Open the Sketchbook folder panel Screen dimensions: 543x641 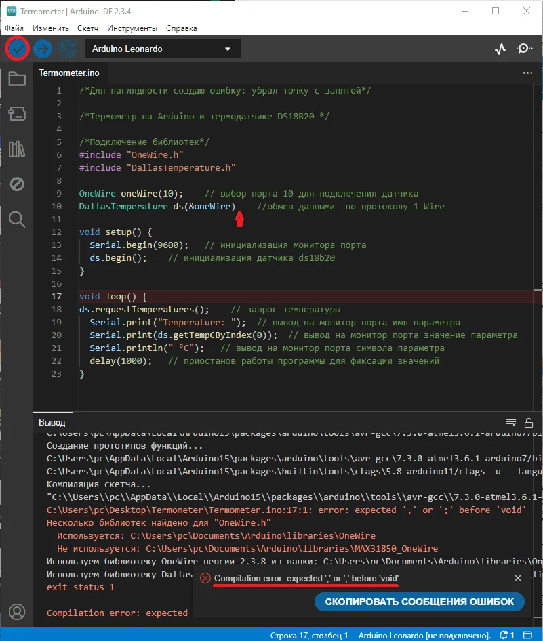click(x=17, y=79)
